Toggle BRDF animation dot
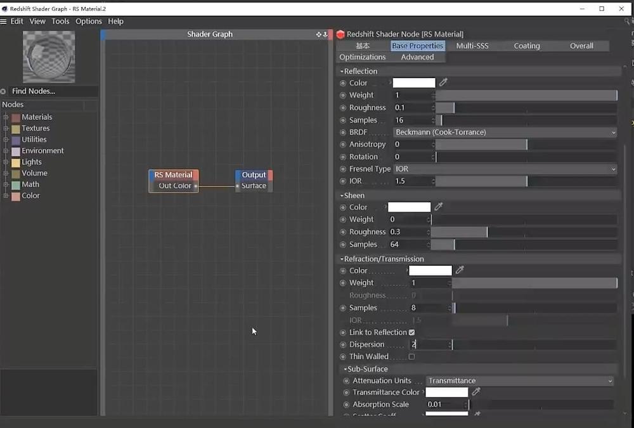 click(343, 133)
